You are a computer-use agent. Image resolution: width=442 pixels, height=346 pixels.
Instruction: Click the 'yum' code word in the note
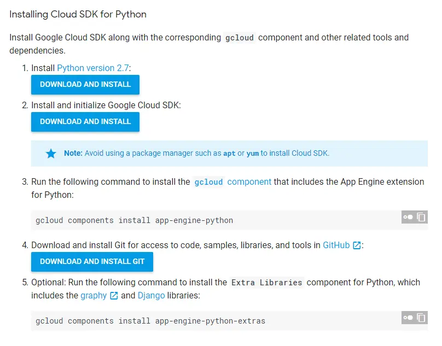point(253,154)
